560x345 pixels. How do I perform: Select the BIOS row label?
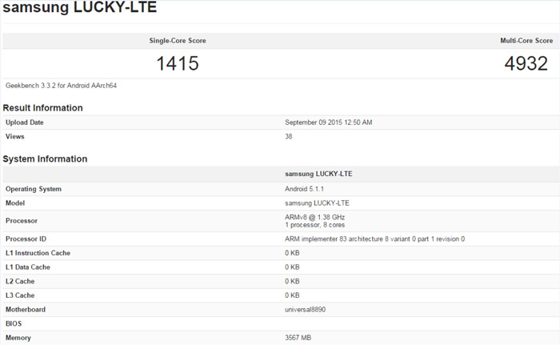[14, 323]
